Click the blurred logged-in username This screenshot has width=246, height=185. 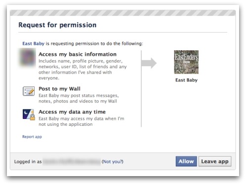coord(72,161)
